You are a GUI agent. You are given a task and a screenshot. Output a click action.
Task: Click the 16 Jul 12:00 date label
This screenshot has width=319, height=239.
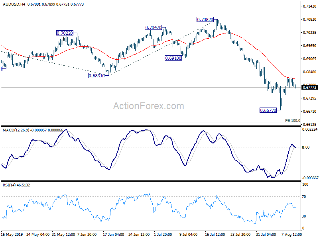pyautogui.click(x=215, y=234)
